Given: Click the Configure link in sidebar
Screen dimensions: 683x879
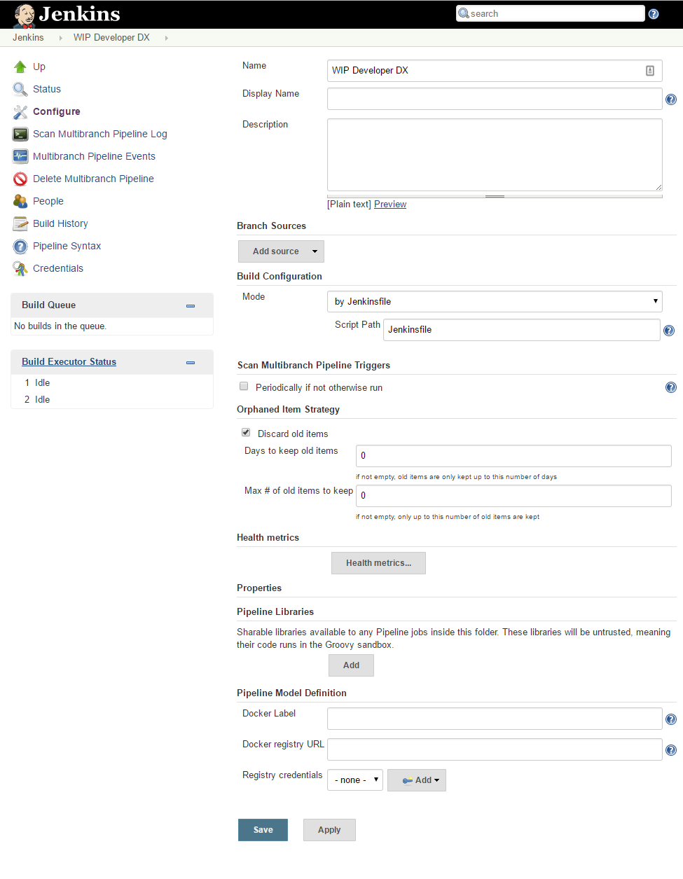Looking at the screenshot, I should (57, 111).
